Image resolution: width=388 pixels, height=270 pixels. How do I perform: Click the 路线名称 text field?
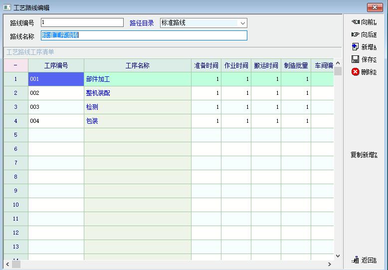pos(144,35)
